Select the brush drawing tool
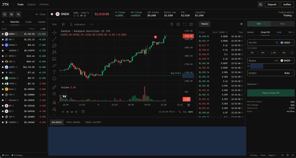296x158 pixels. [54, 65]
